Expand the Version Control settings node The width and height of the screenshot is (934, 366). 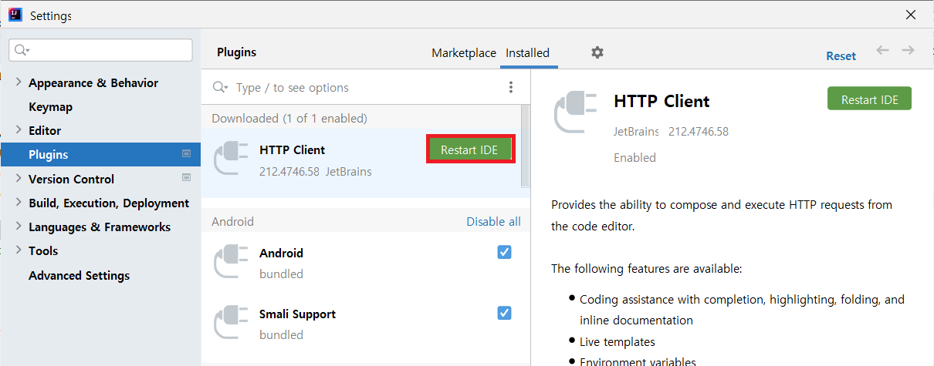pos(19,179)
